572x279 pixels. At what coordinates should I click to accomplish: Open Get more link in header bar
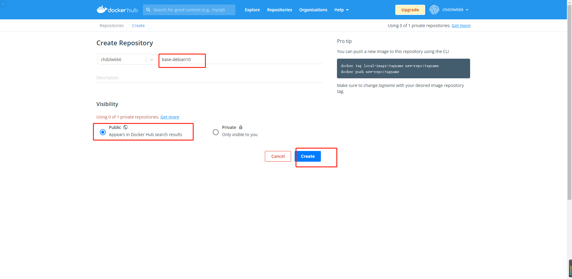[x=461, y=26]
